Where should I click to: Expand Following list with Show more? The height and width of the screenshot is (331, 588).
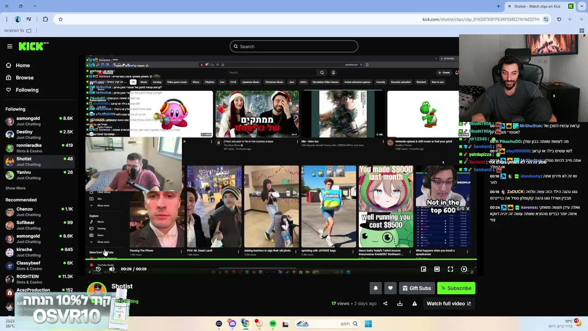(x=16, y=188)
